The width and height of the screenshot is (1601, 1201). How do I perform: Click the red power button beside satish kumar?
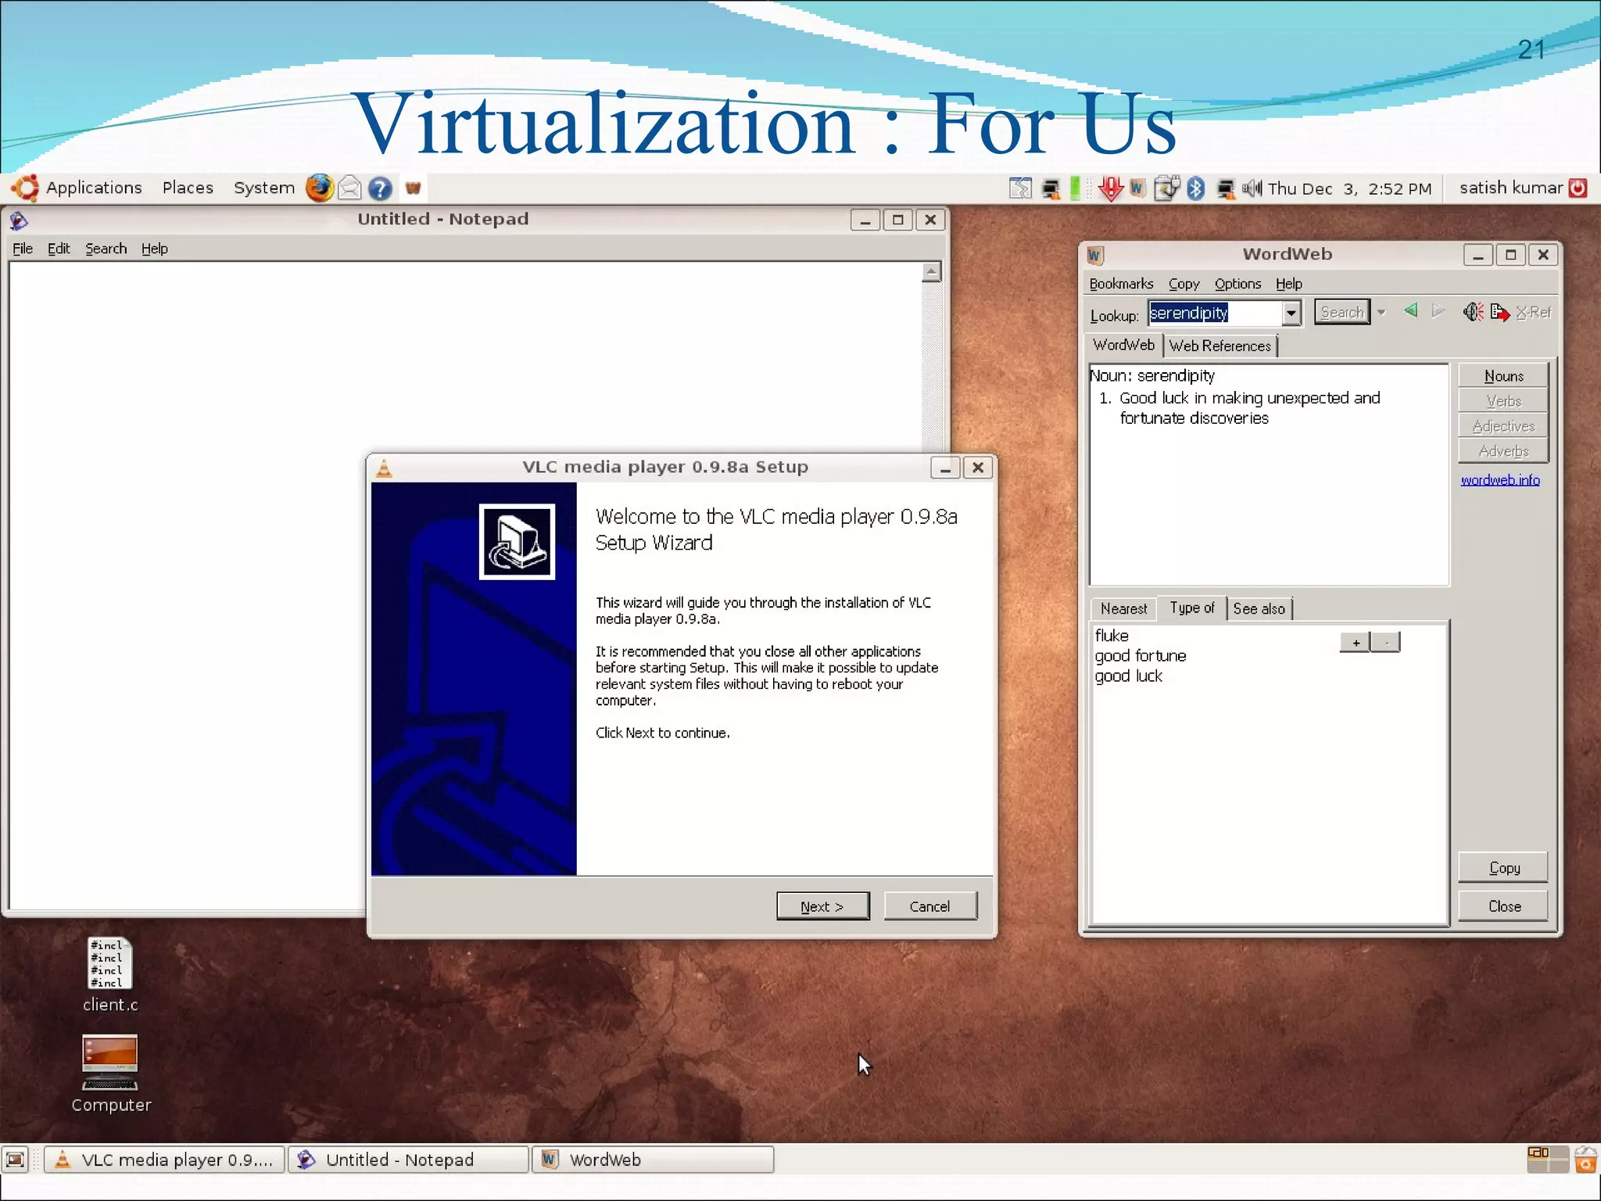click(x=1578, y=188)
